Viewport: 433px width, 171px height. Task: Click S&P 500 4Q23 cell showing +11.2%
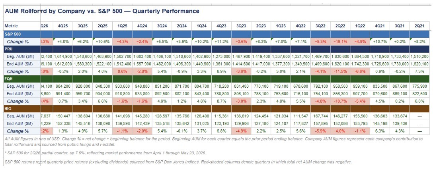[221, 42]
